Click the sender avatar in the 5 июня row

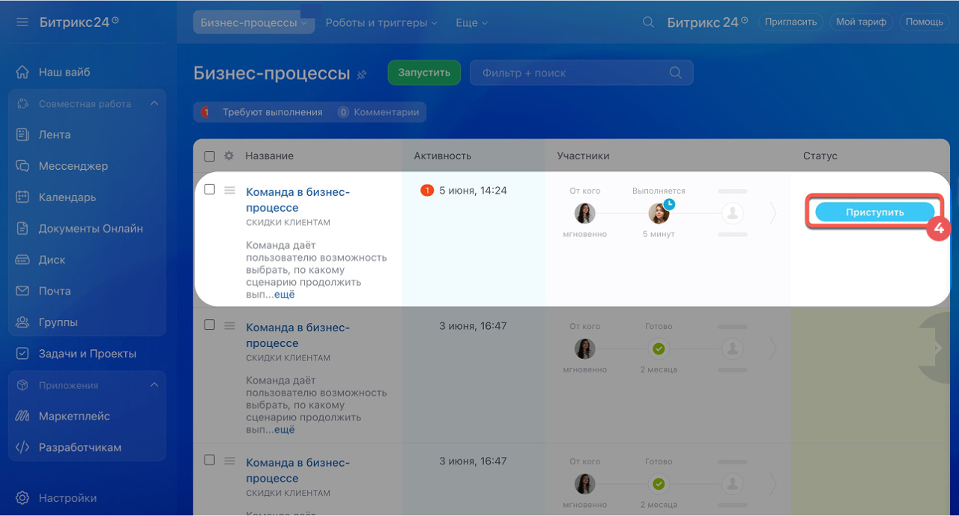[x=584, y=213]
